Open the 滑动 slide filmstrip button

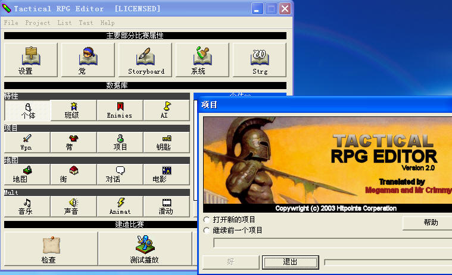166,207
